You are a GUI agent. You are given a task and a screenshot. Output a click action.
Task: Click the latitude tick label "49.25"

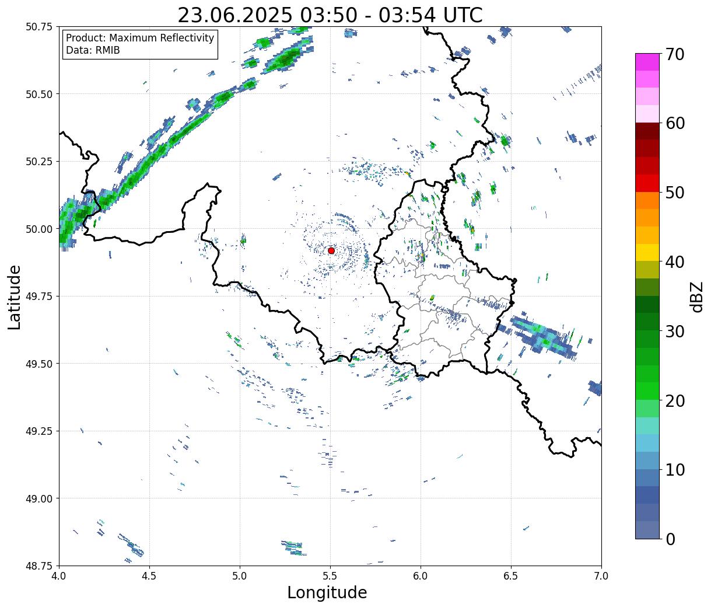tap(40, 431)
